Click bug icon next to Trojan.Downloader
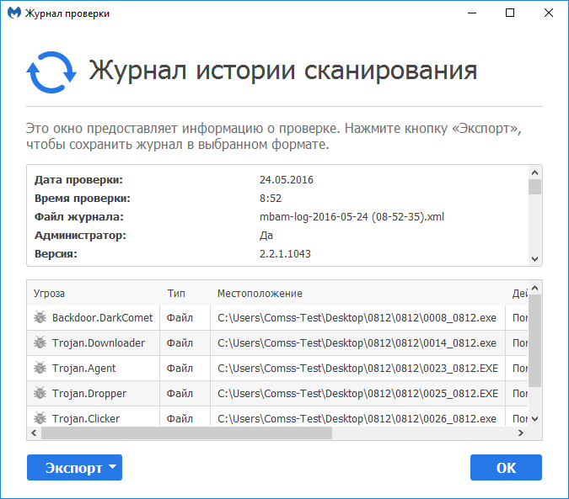 pyautogui.click(x=40, y=342)
